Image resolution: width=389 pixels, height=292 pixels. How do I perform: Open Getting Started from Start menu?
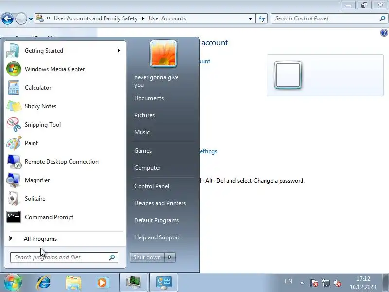pyautogui.click(x=65, y=51)
